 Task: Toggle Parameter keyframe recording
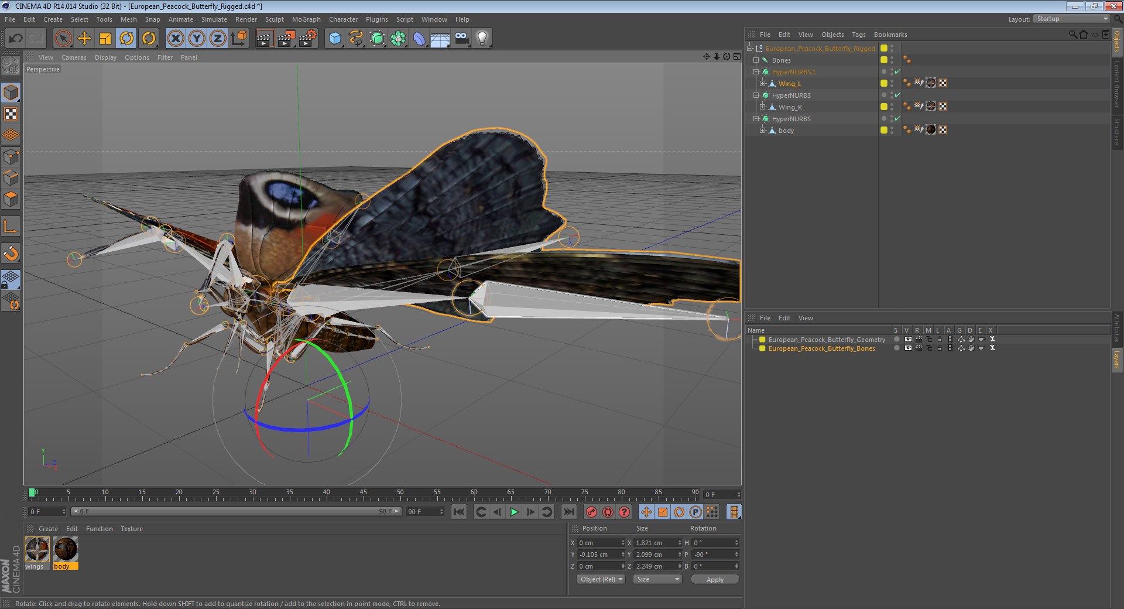(x=695, y=512)
